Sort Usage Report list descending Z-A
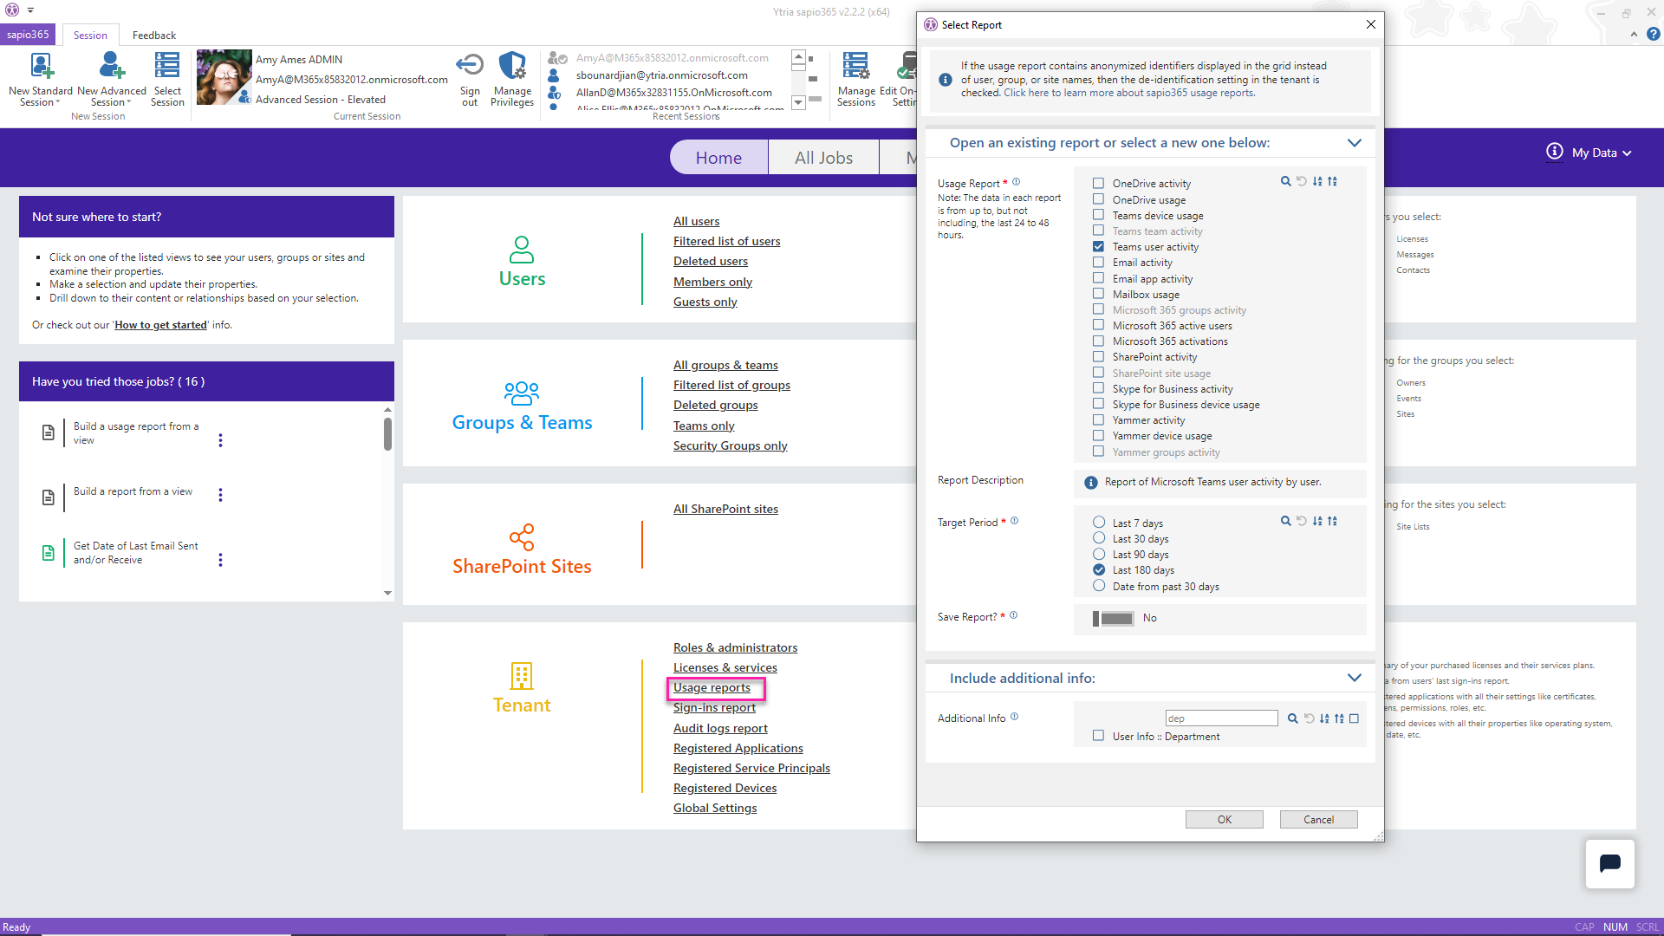Image resolution: width=1664 pixels, height=936 pixels. (1333, 181)
